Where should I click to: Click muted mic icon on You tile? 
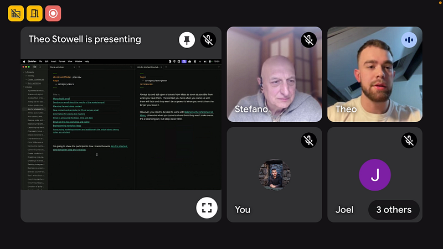coord(308,141)
